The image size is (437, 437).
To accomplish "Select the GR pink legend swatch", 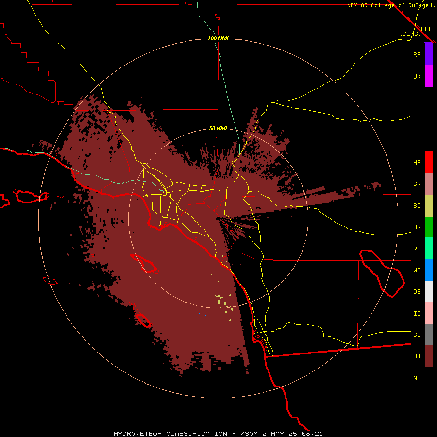I will coord(429,184).
